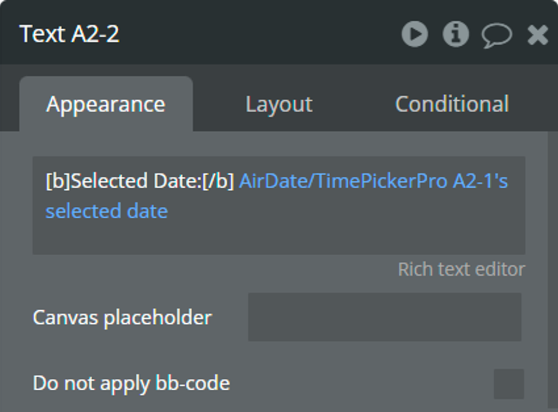
Task: Click the play icon in the header
Action: [415, 34]
